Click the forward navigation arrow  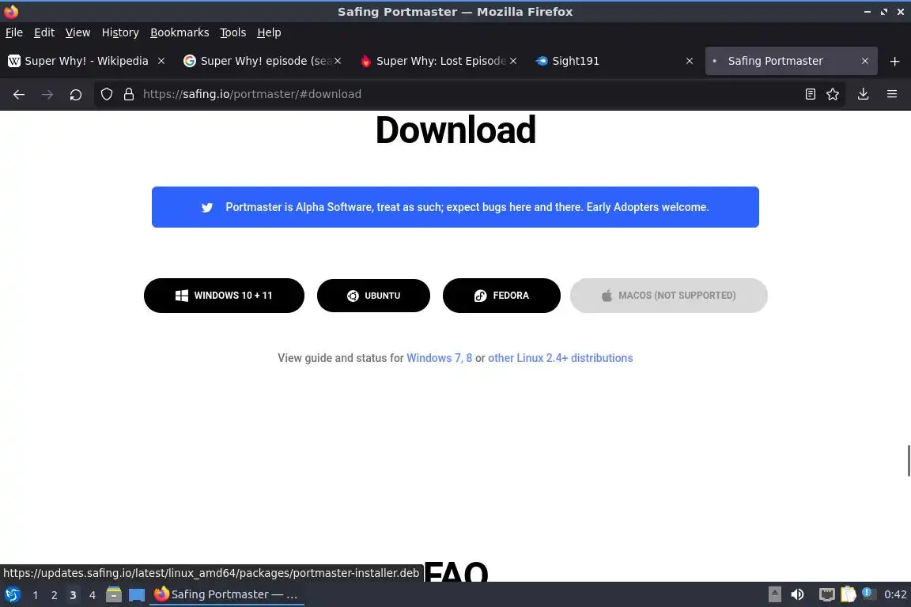click(47, 94)
